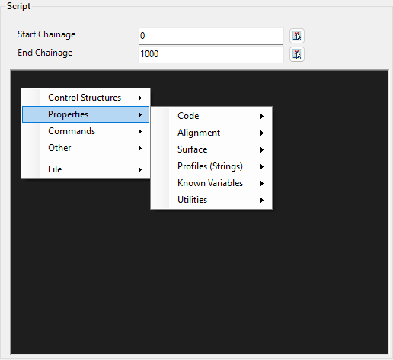Click the arrow next to File
The height and width of the screenshot is (360, 393).
(140, 169)
